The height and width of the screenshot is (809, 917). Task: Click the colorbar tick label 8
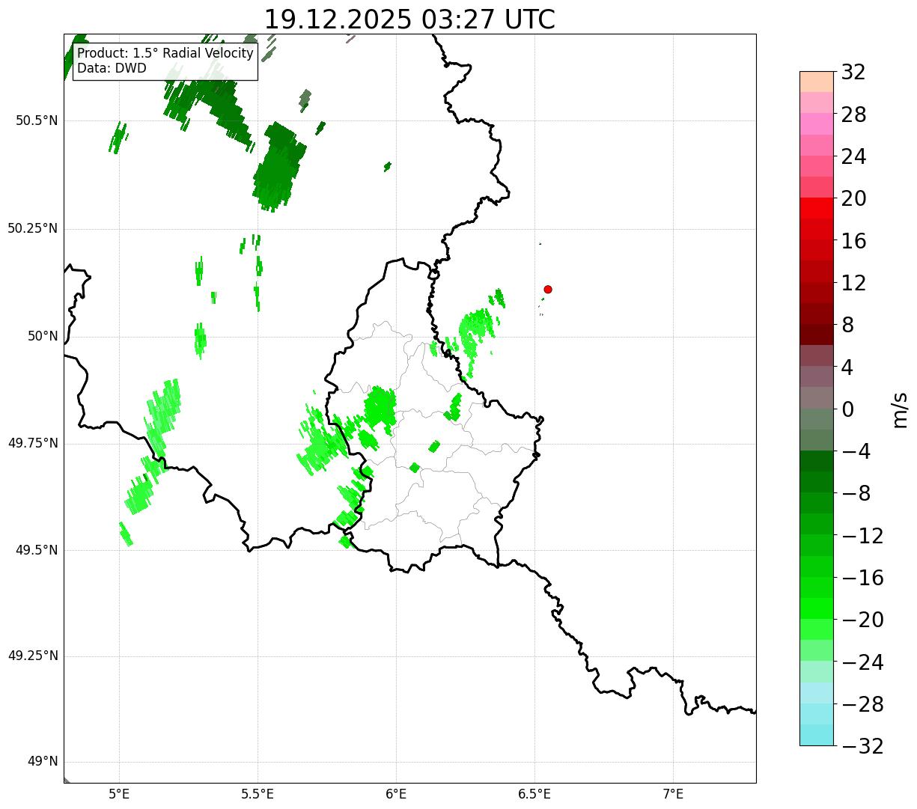pos(847,326)
